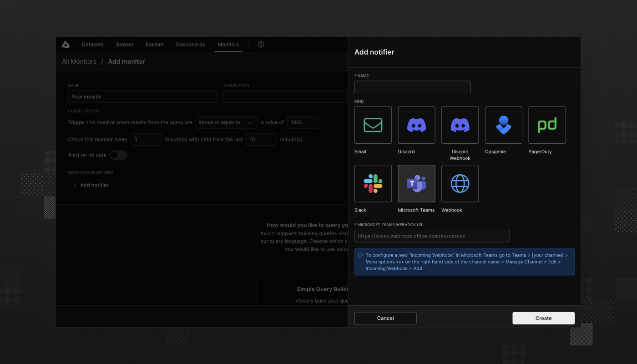Open settings gear in top navigation
The image size is (637, 364).
click(x=261, y=45)
